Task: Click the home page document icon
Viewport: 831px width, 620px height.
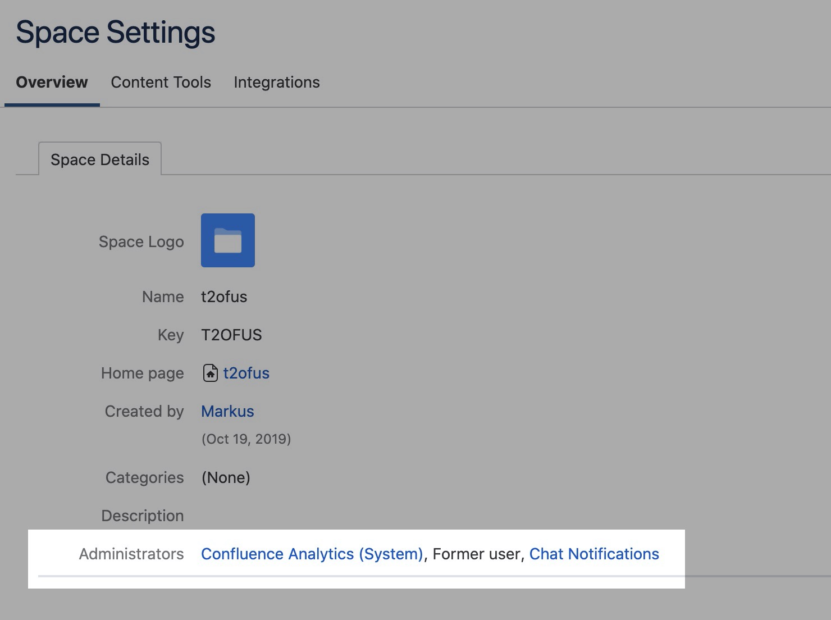Action: (x=210, y=373)
